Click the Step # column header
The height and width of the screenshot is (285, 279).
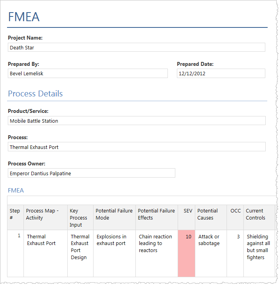(15, 217)
